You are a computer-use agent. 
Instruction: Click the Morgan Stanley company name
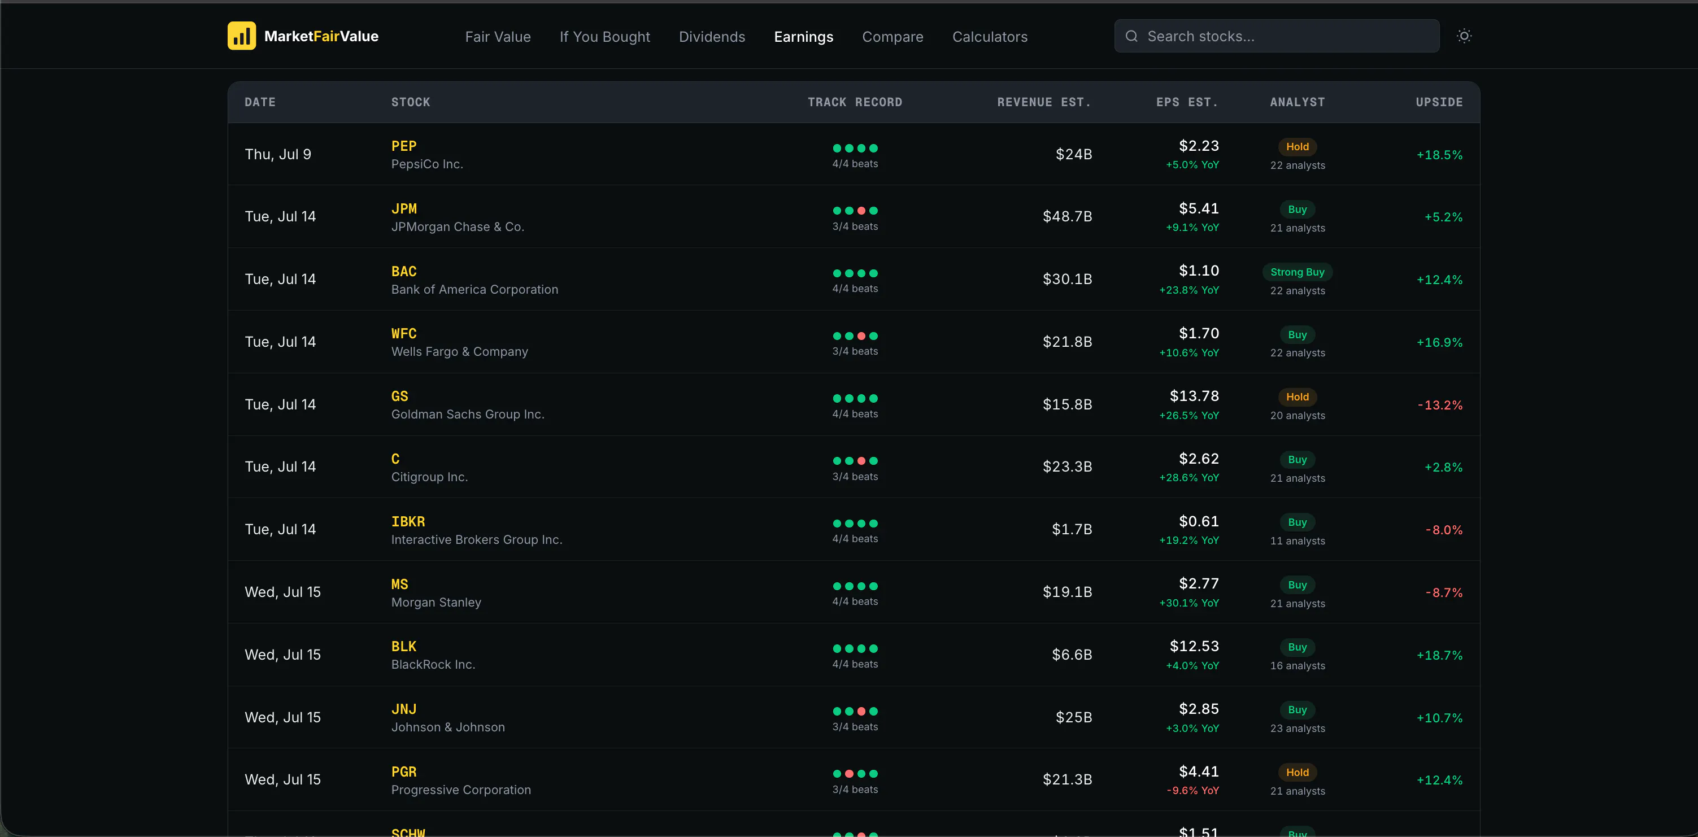coord(436,603)
